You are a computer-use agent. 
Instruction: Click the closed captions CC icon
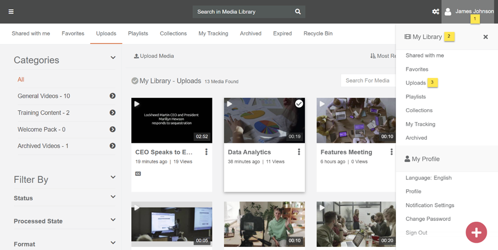tap(138, 174)
